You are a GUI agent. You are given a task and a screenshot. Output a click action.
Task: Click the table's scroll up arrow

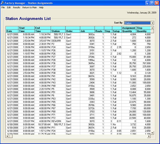point(152,28)
